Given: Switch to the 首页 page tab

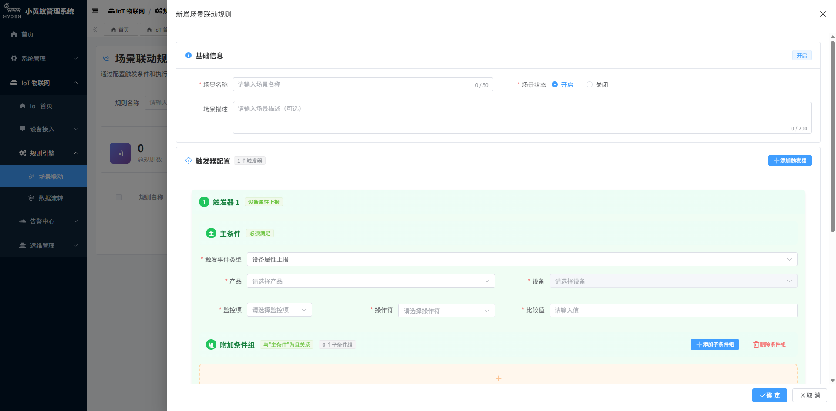Looking at the screenshot, I should coord(121,30).
